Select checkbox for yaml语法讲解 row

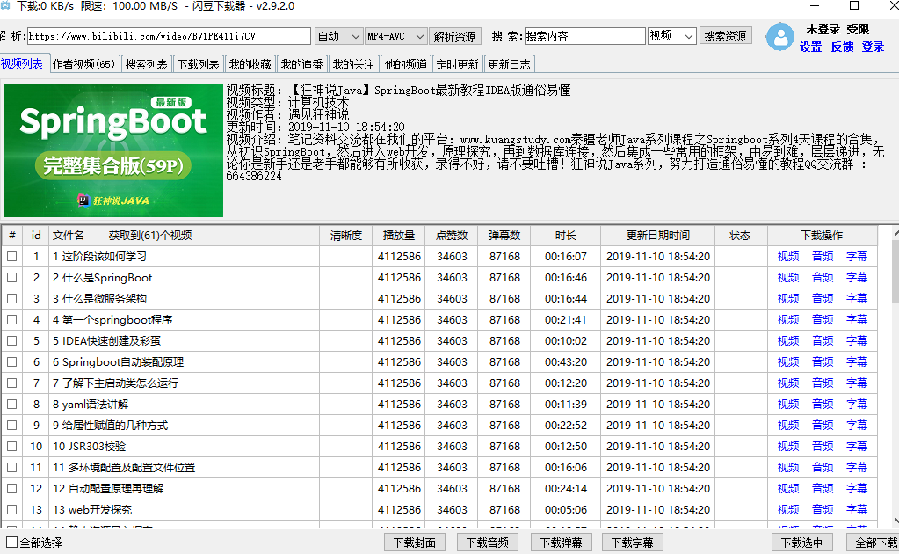tap(12, 405)
